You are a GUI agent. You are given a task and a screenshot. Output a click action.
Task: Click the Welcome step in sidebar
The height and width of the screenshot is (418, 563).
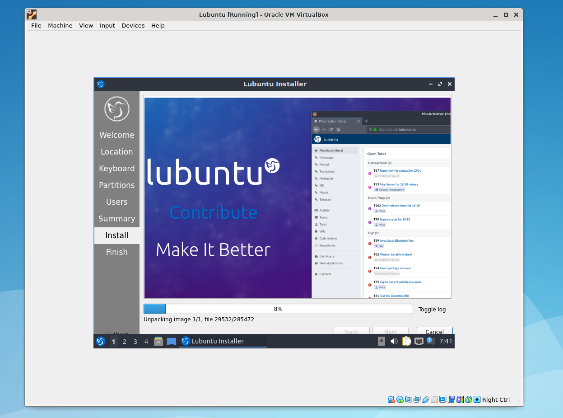click(x=117, y=135)
